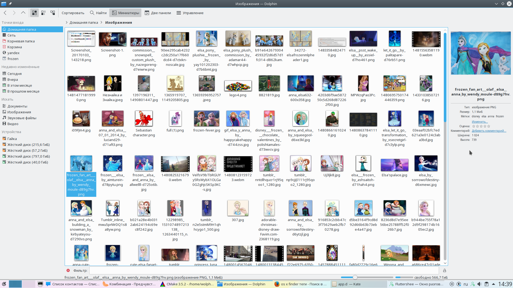Open clipboard tray icon

pyautogui.click(x=487, y=284)
